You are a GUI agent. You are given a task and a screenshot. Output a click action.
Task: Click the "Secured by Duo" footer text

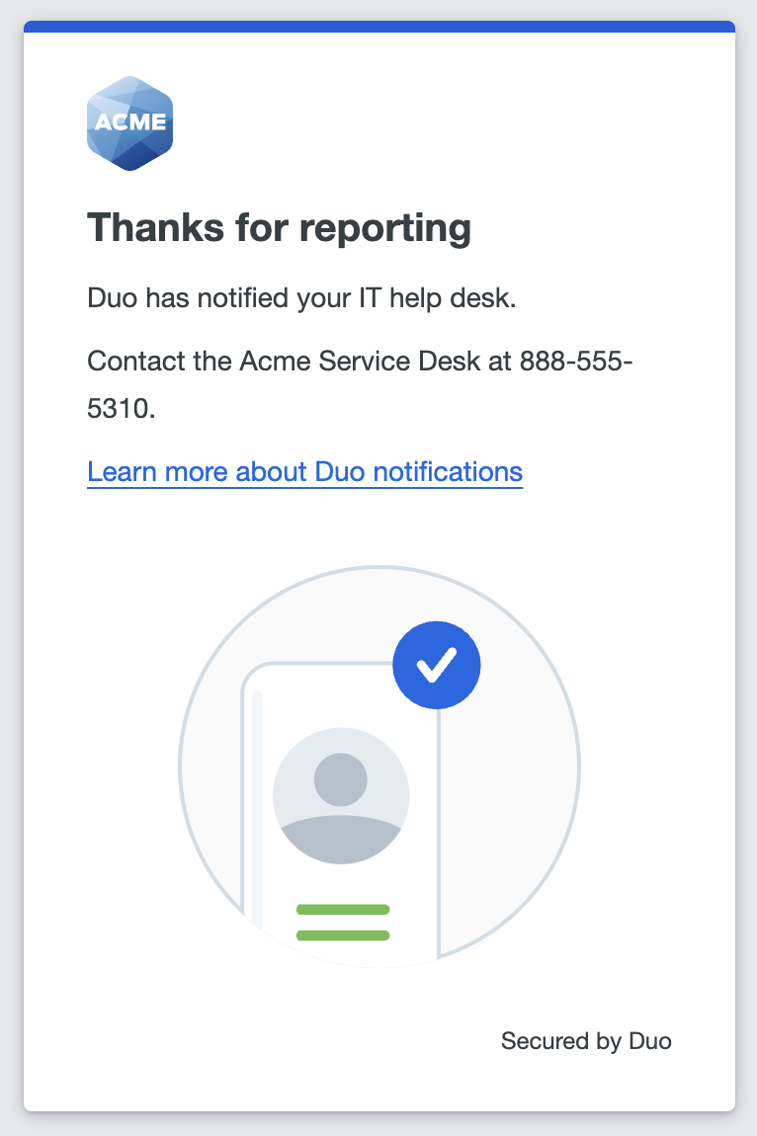click(x=586, y=1040)
